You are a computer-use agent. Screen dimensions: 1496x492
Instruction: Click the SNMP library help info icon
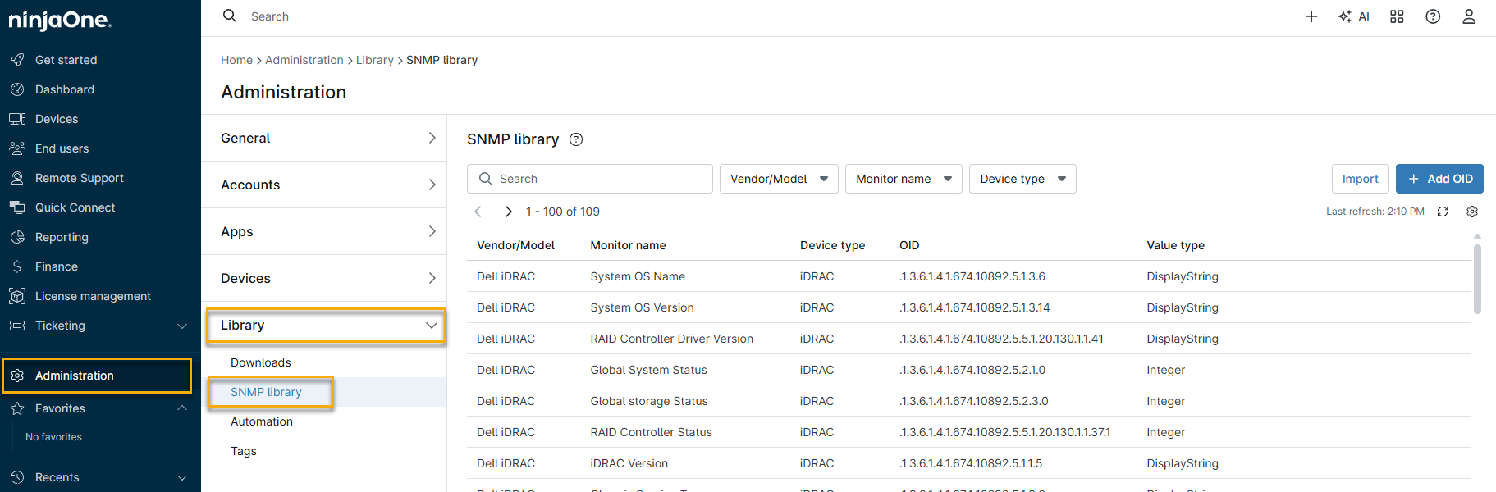pos(576,139)
